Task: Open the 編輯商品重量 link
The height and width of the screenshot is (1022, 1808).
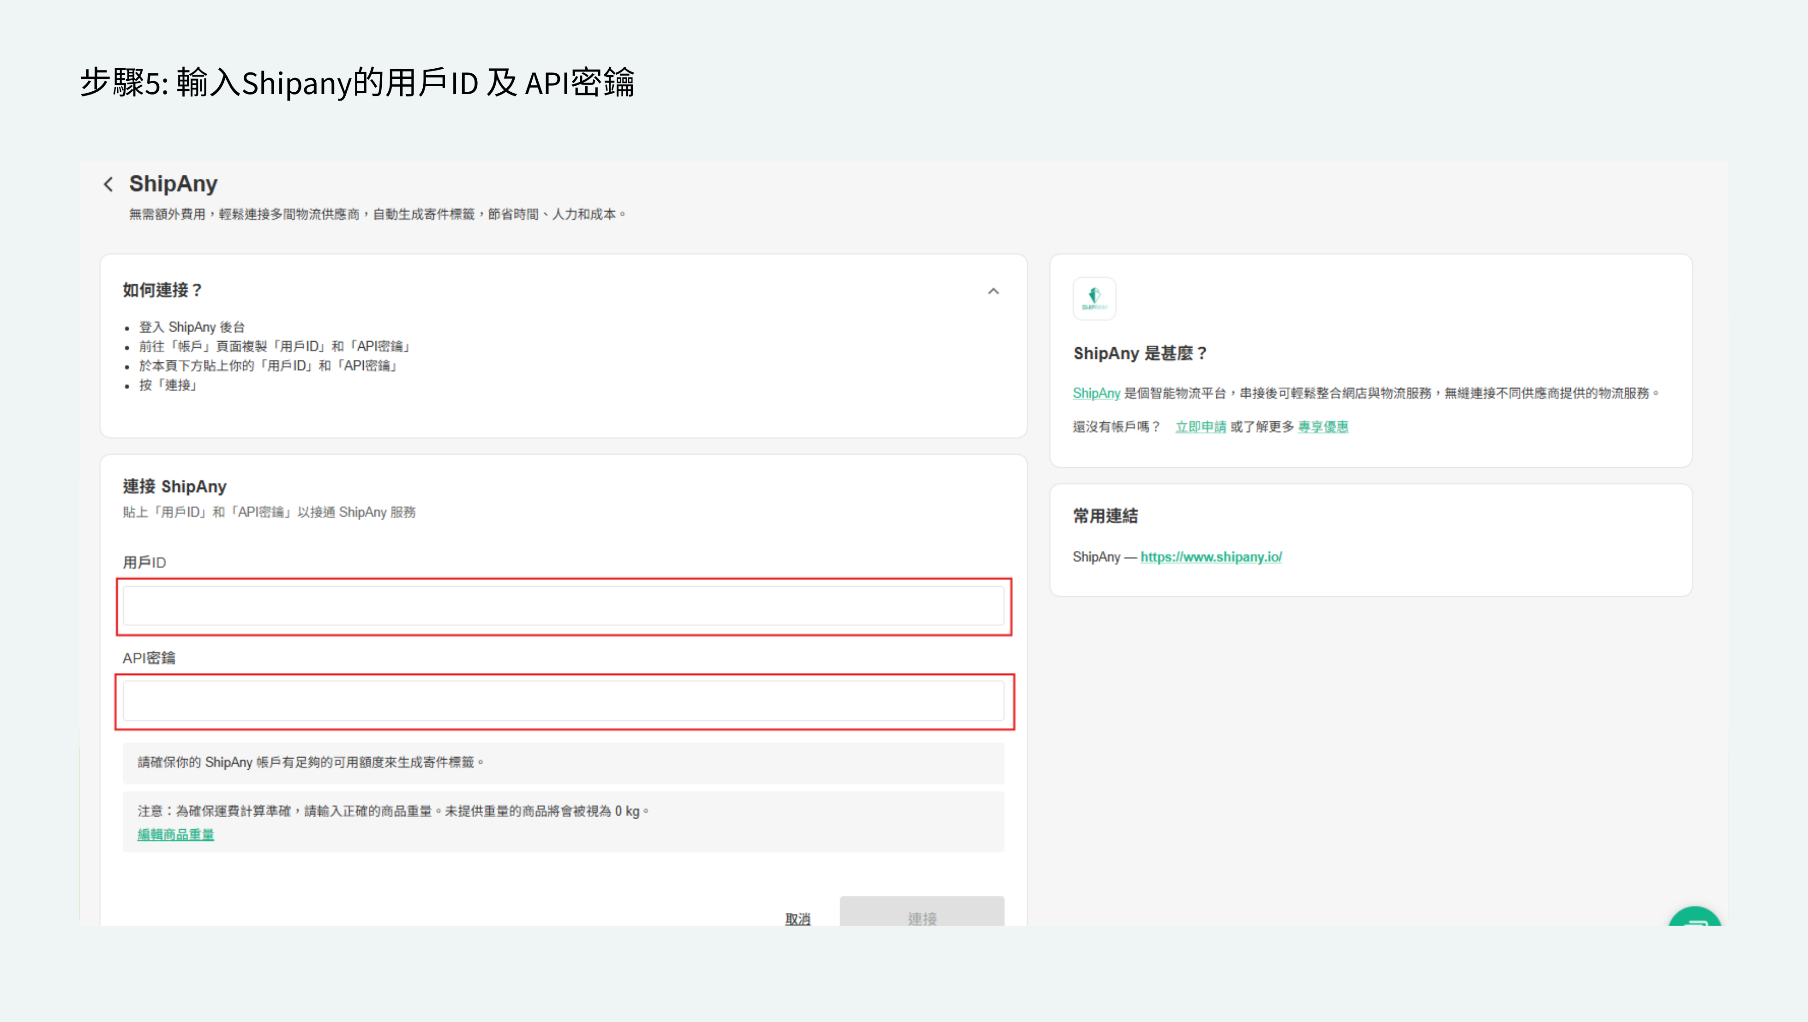Action: pyautogui.click(x=175, y=834)
